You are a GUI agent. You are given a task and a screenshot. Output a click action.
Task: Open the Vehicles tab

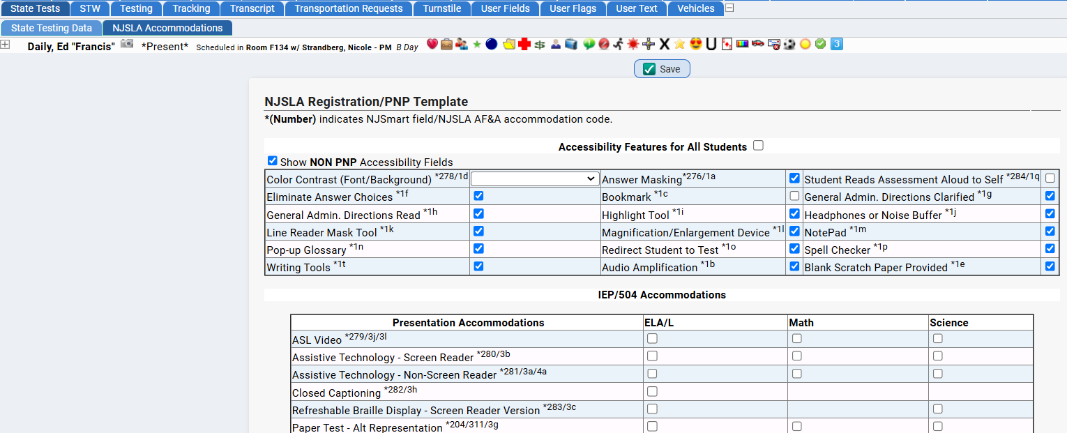(696, 8)
